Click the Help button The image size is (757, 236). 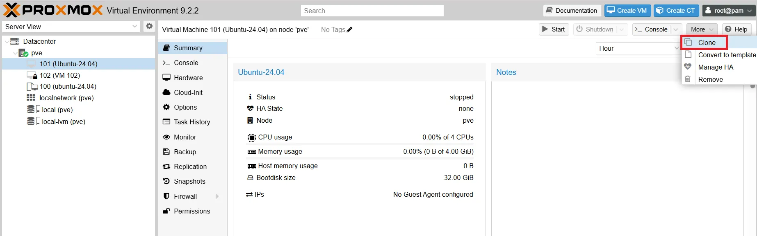[736, 29]
